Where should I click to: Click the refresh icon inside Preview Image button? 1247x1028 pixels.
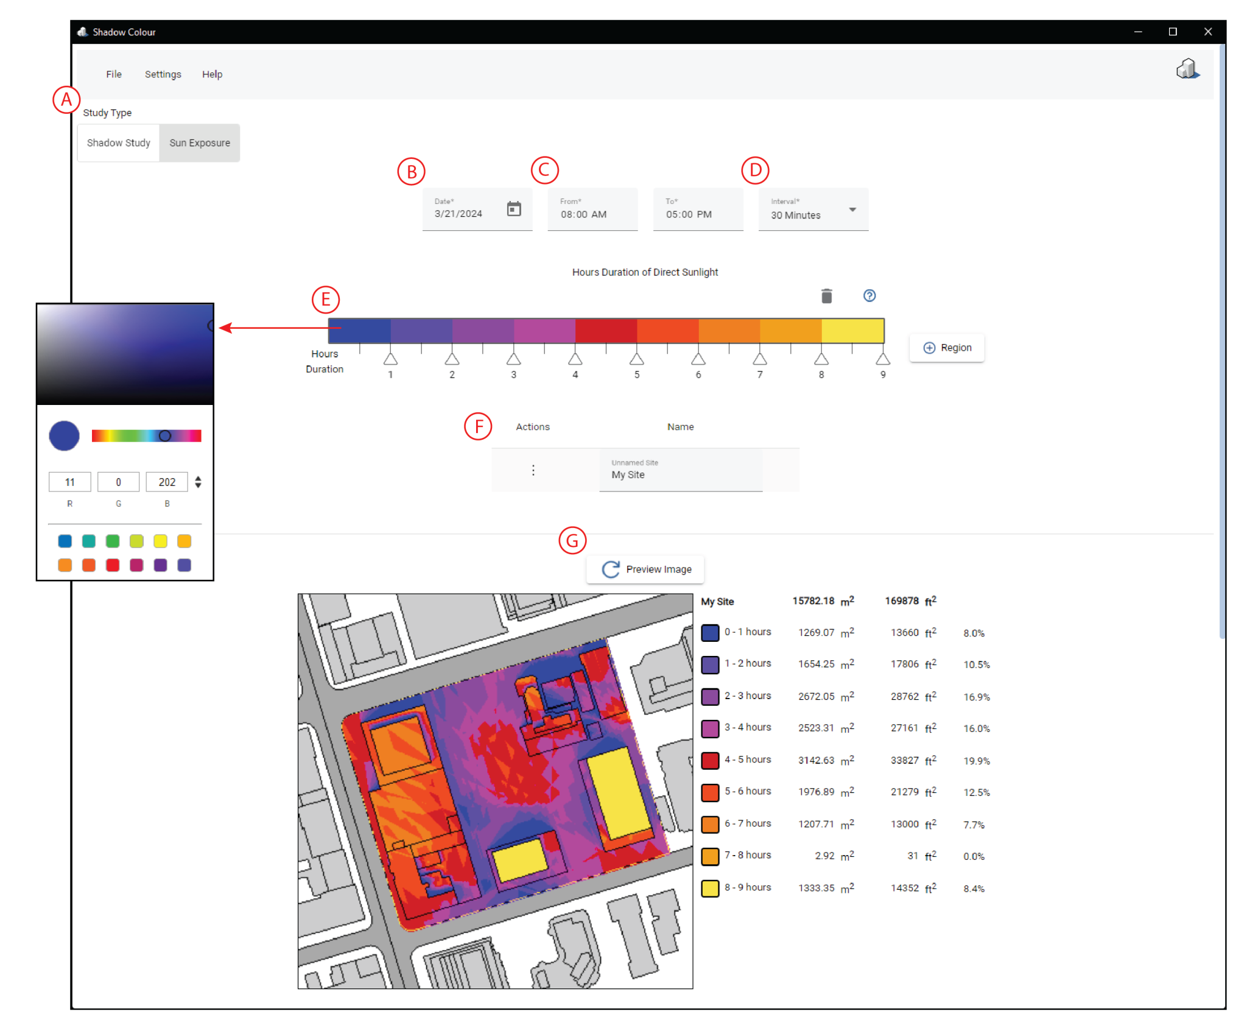click(611, 569)
